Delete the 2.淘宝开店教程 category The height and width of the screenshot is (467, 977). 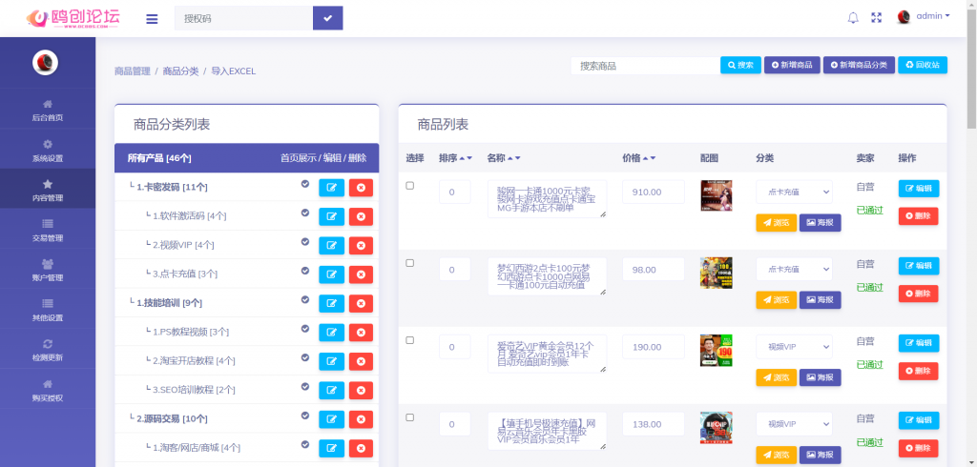pyautogui.click(x=361, y=361)
